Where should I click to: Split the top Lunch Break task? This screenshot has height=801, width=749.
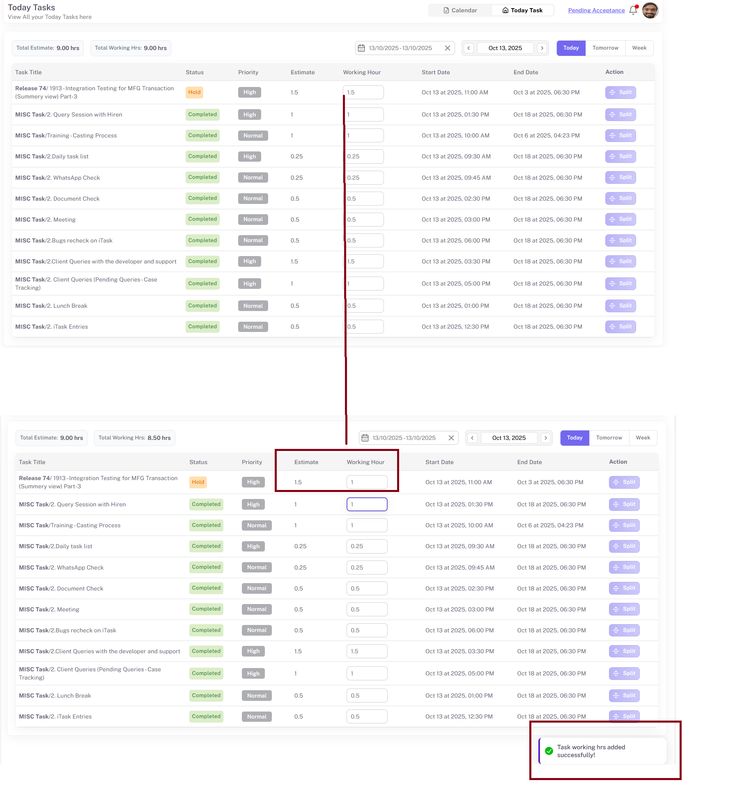620,306
